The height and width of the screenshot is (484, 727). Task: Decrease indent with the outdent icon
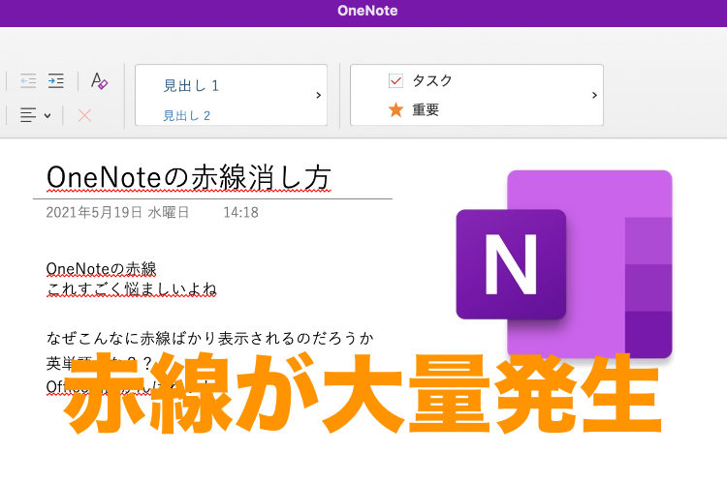pyautogui.click(x=28, y=81)
